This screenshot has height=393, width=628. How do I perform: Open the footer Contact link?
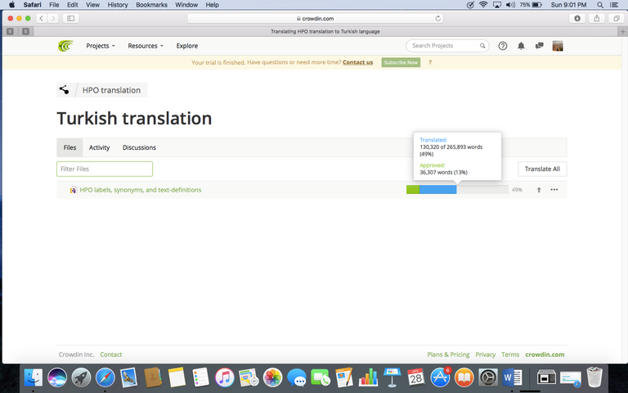(111, 355)
